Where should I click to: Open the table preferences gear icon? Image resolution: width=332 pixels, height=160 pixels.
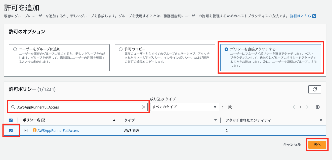(x=318, y=107)
